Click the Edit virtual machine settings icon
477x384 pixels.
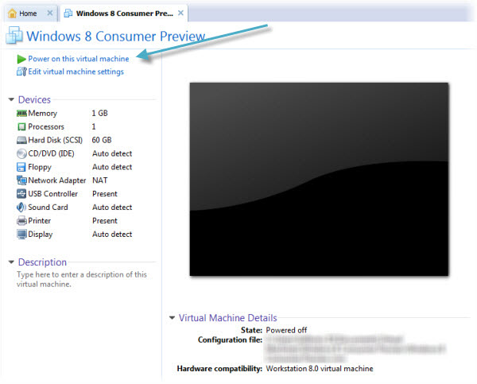(x=21, y=72)
